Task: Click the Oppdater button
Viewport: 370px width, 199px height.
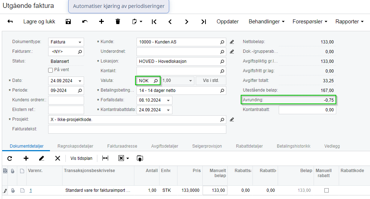Action: click(x=227, y=22)
